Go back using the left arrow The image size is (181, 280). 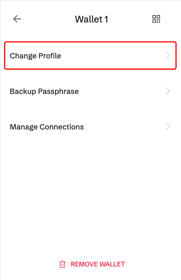coord(17,19)
